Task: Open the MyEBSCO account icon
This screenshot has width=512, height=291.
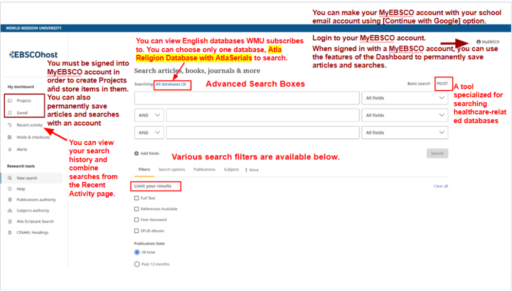Action: 478,42
